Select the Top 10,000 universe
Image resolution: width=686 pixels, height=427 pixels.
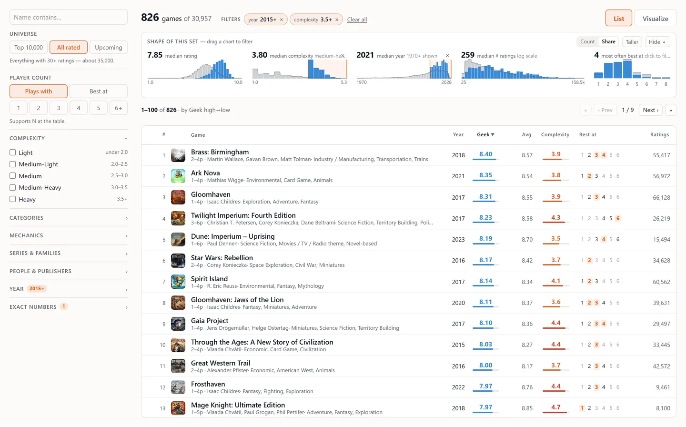[x=29, y=47]
